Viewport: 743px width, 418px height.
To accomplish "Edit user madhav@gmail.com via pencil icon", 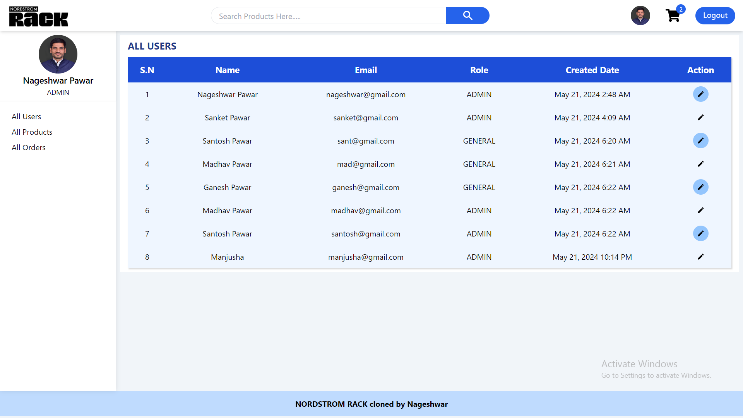I will [x=700, y=210].
